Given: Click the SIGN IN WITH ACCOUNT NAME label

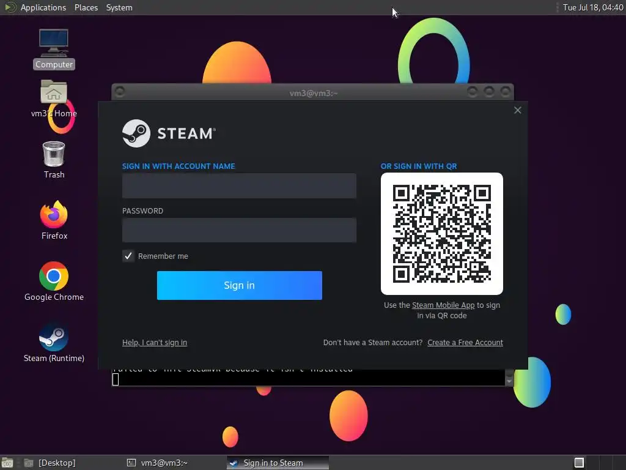Looking at the screenshot, I should click(x=179, y=166).
